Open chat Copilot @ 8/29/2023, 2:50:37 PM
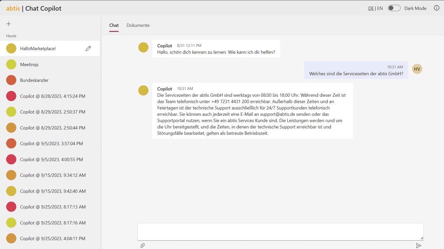The height and width of the screenshot is (249, 444). coord(50,112)
